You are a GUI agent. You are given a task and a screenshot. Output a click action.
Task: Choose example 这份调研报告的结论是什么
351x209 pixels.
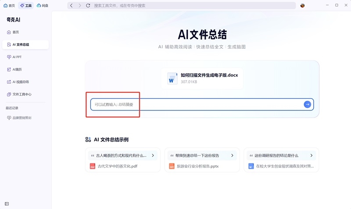tap(281, 156)
